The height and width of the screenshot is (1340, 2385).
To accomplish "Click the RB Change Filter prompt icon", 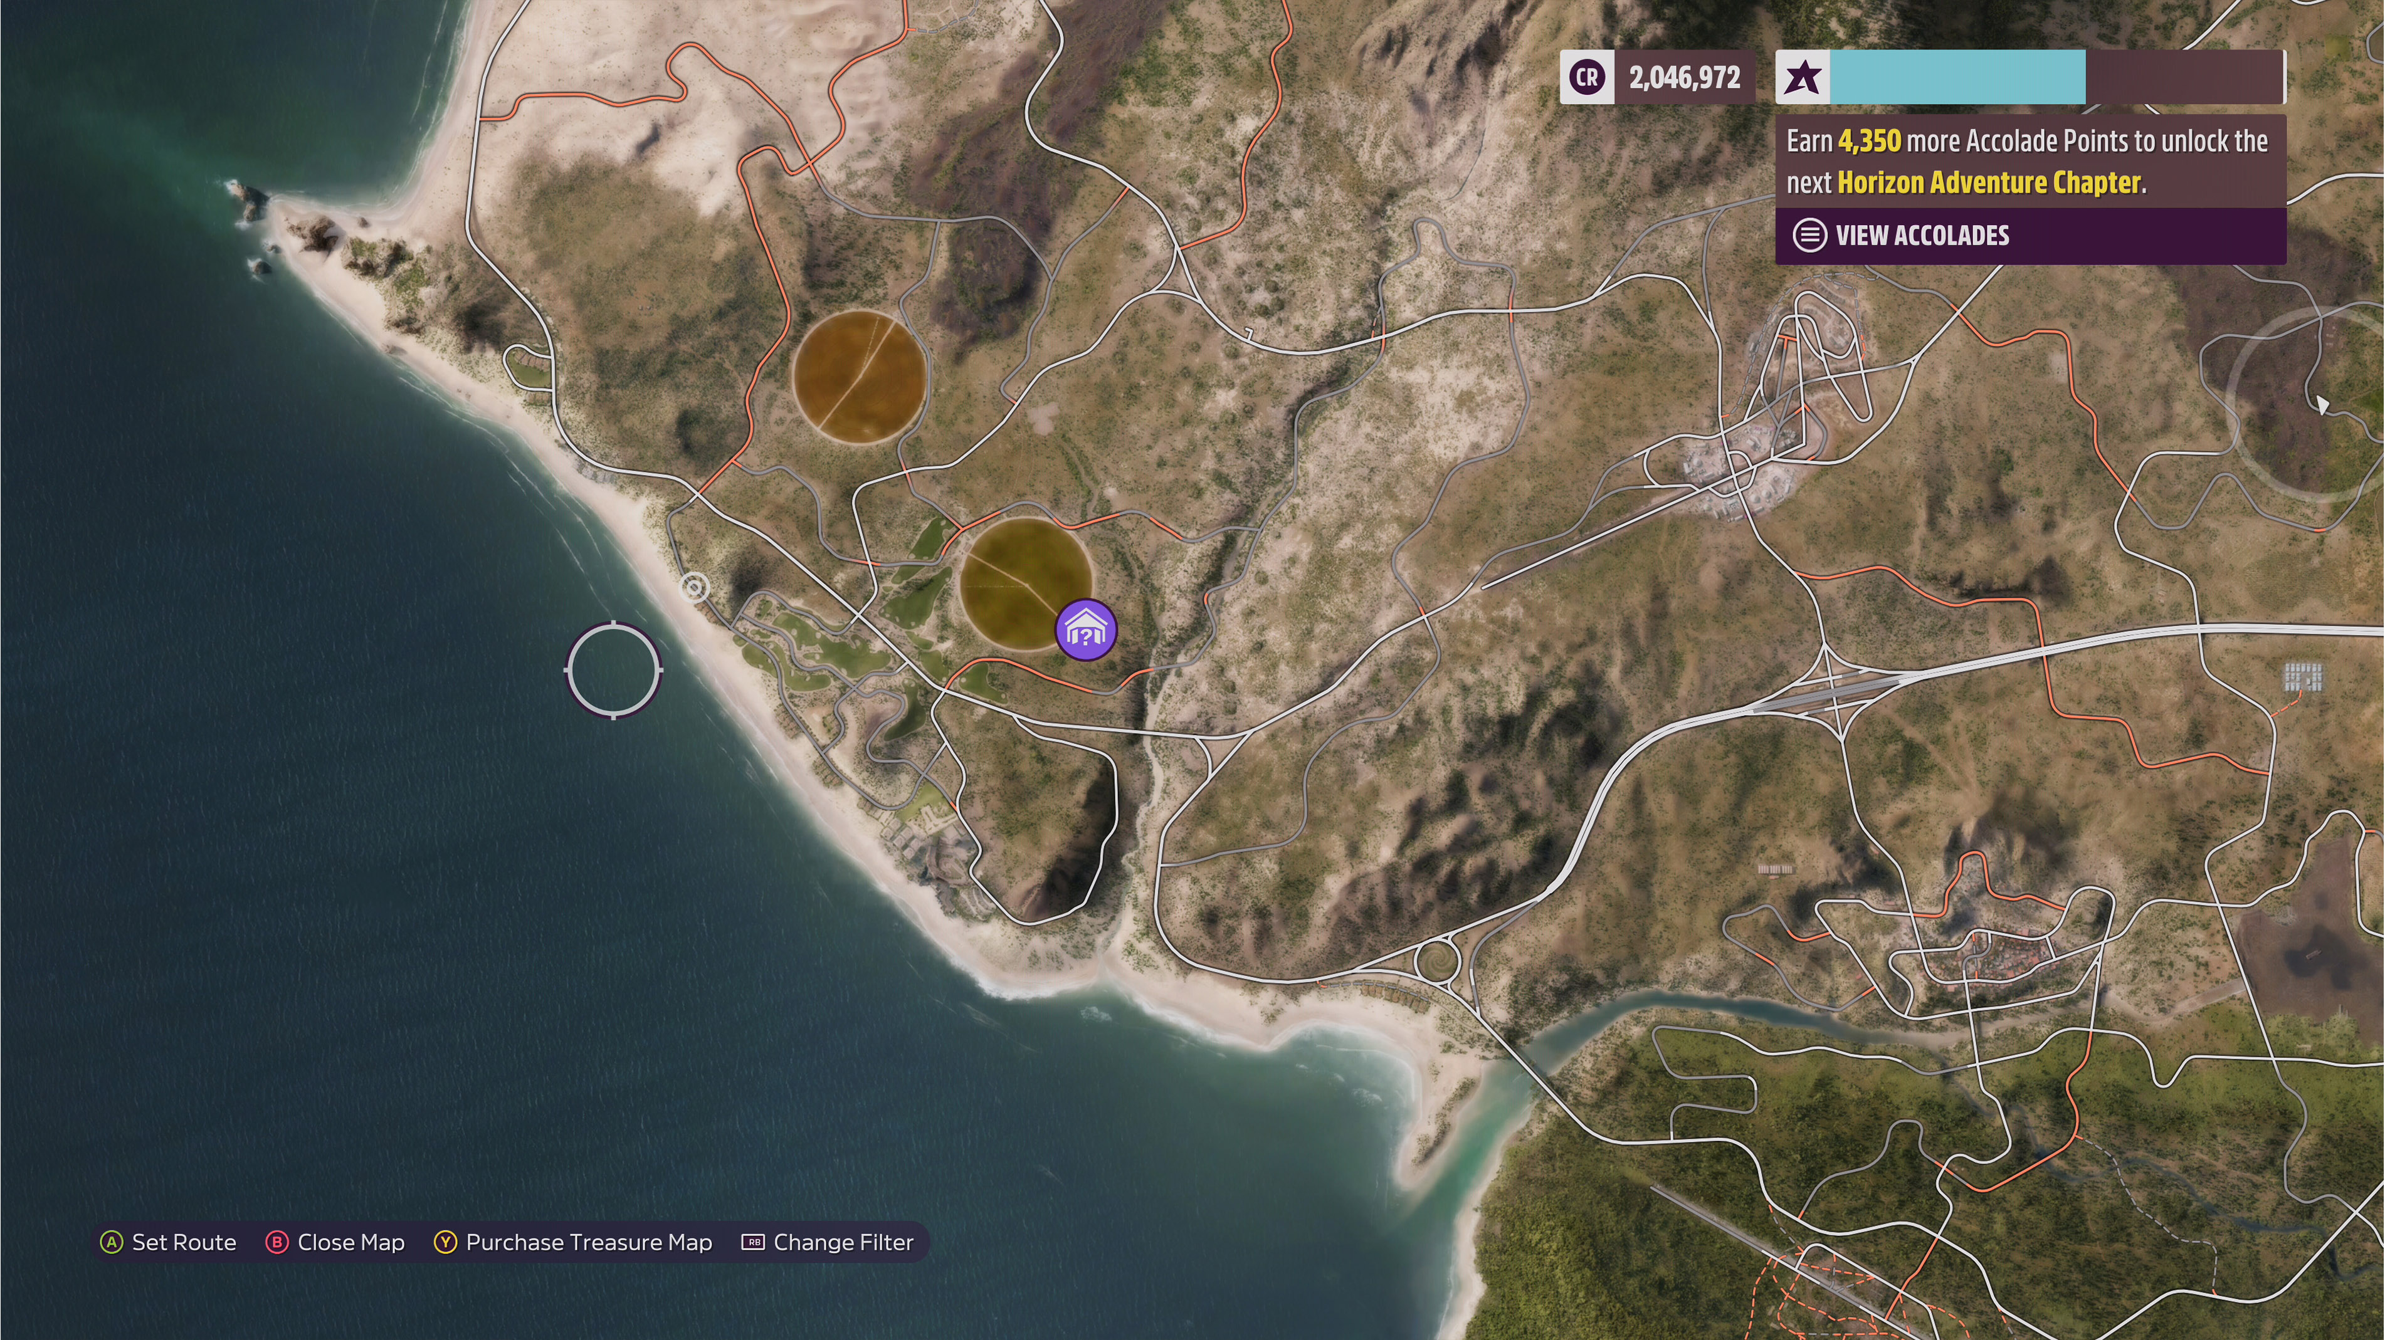I will (753, 1242).
